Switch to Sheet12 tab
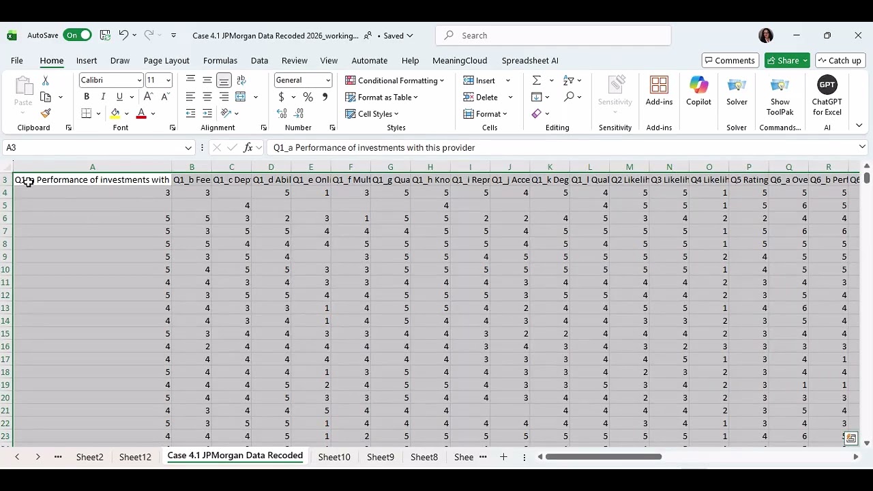This screenshot has height=491, width=873. (135, 457)
